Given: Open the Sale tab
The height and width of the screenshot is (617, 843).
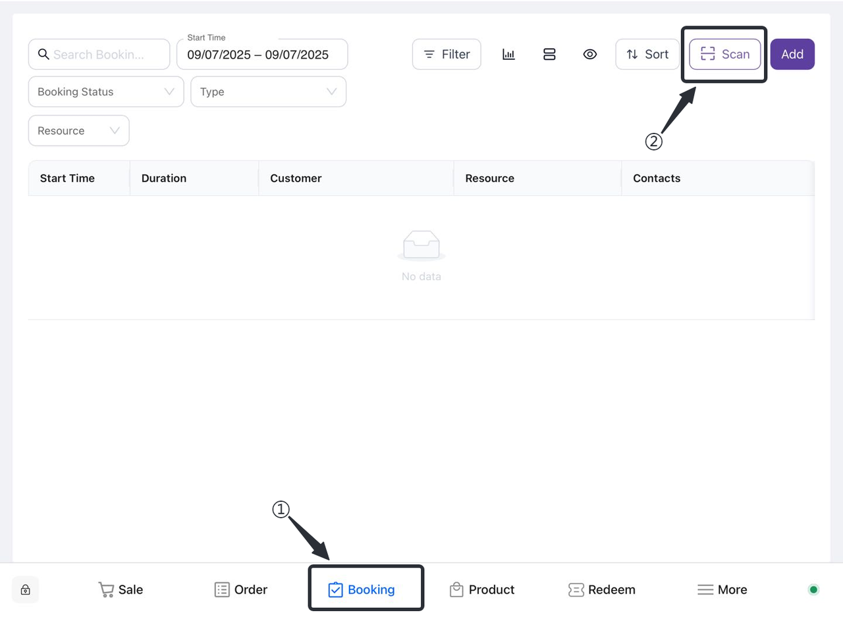Looking at the screenshot, I should tap(121, 590).
